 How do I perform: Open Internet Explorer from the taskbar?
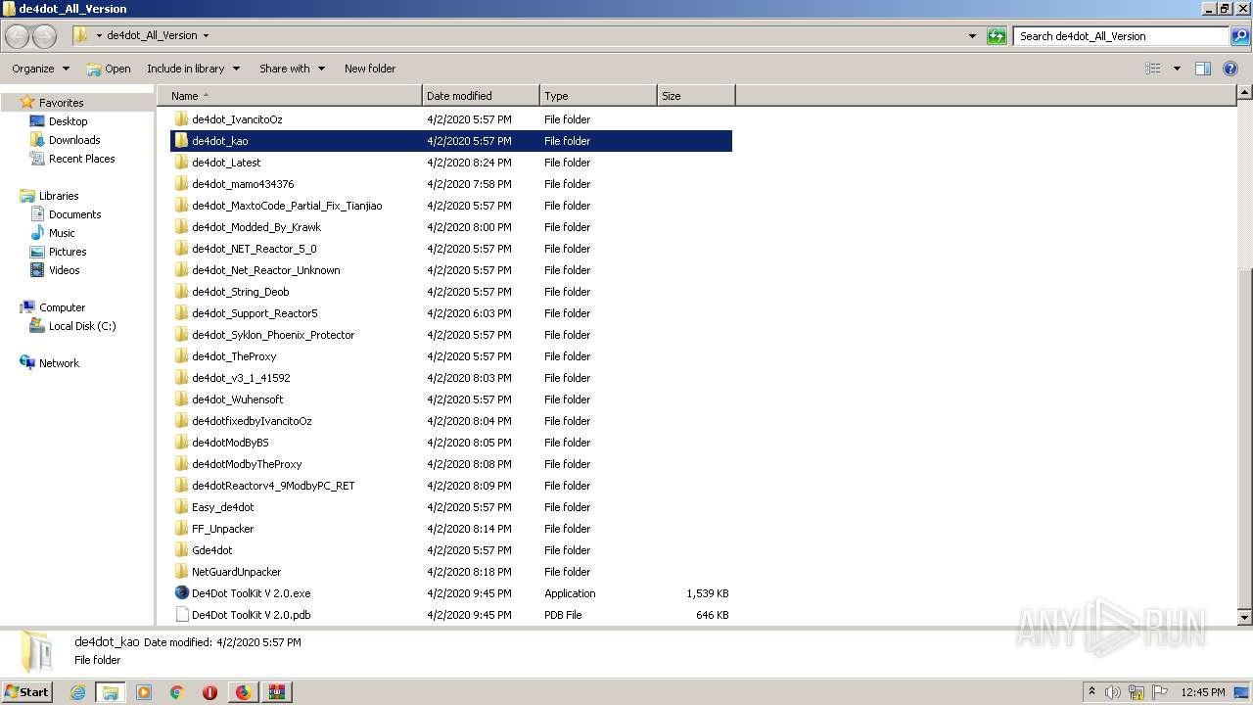point(77,692)
